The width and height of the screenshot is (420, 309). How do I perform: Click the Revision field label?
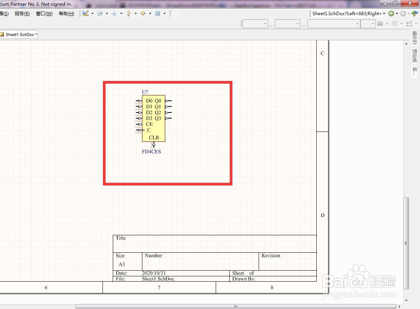tap(271, 256)
